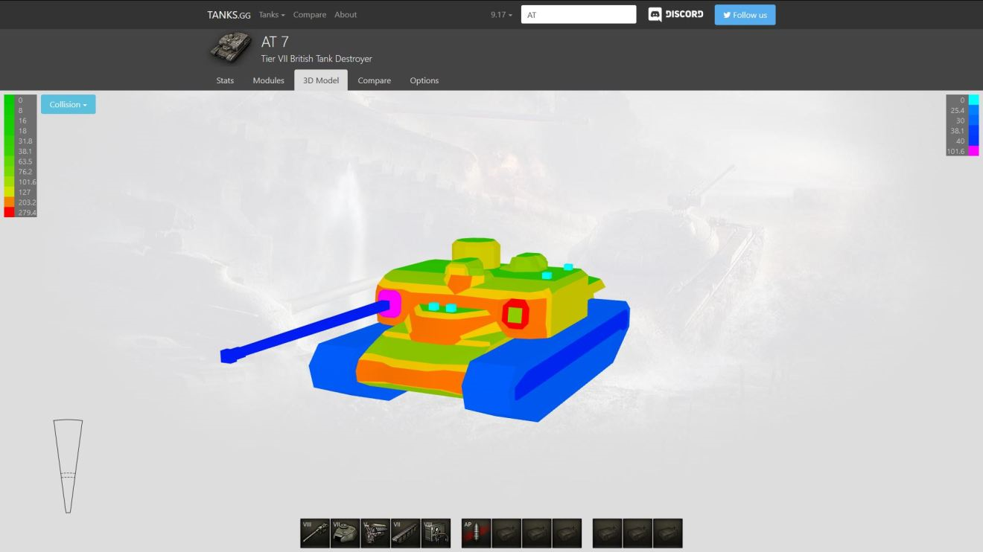Viewport: 983px width, 552px height.
Task: Click the Twitter Follow us button
Action: [745, 15]
